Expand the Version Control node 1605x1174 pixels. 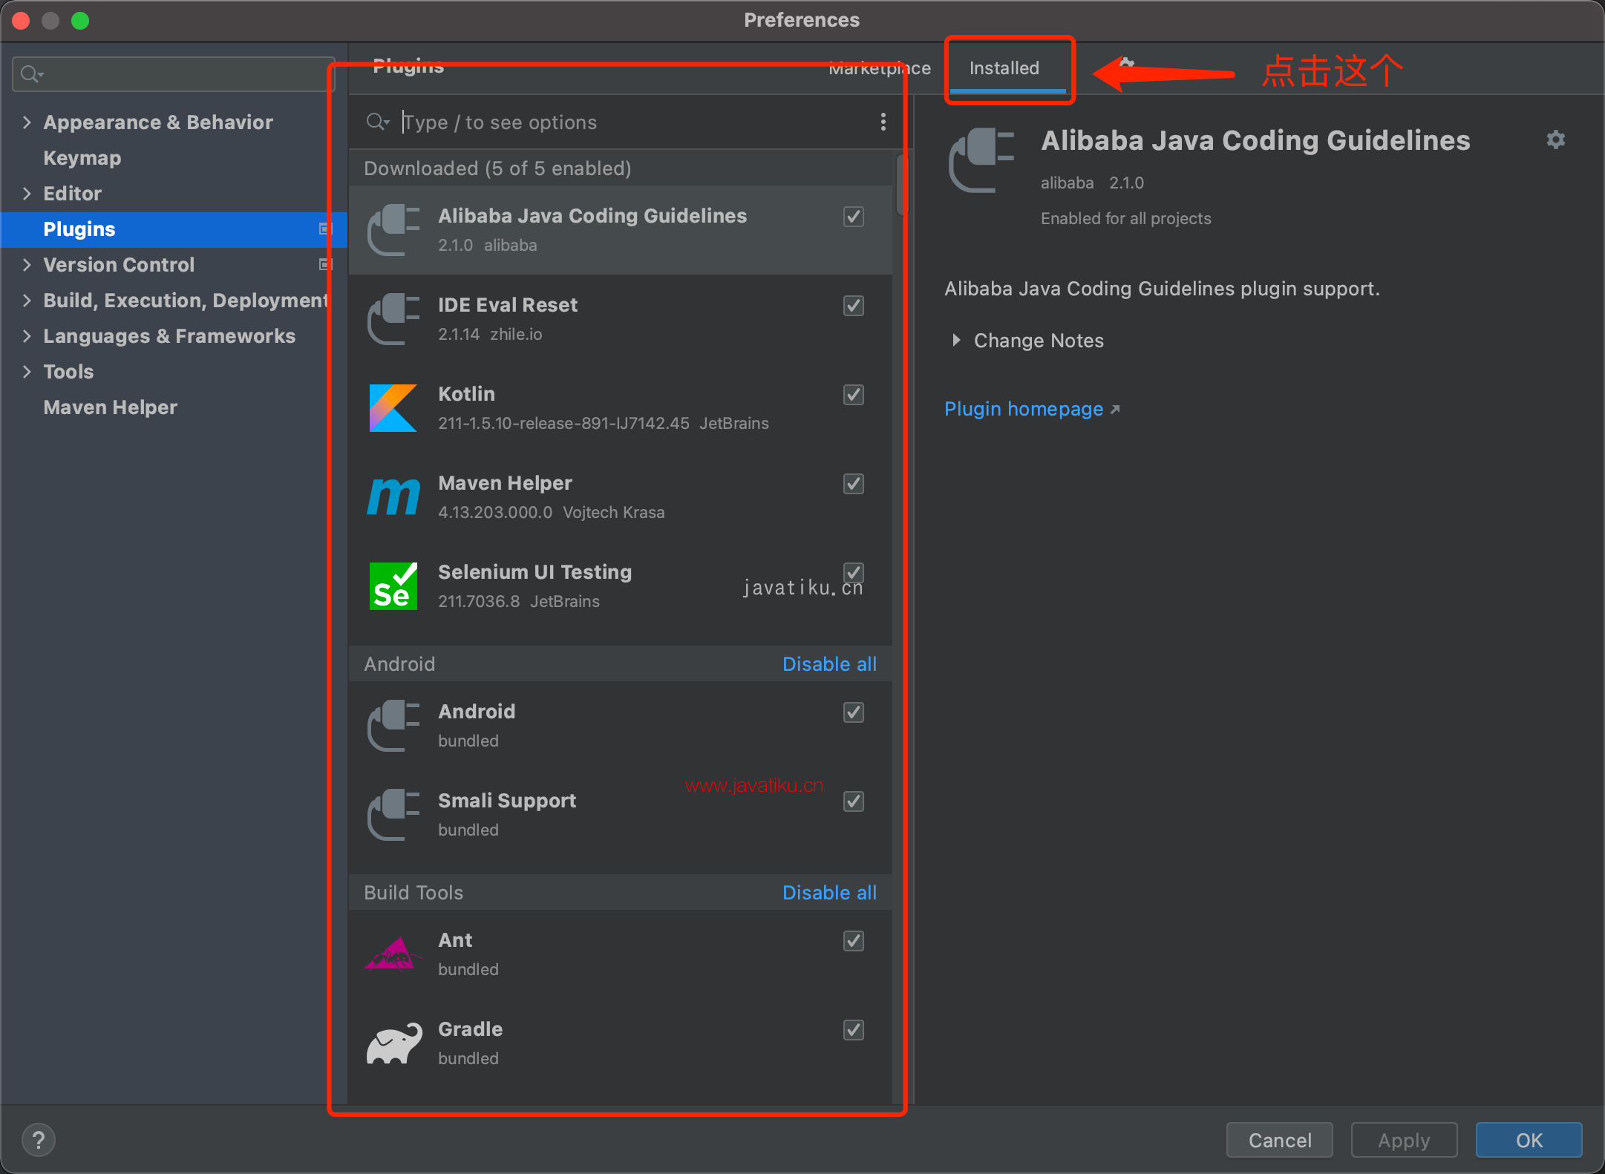pos(27,264)
